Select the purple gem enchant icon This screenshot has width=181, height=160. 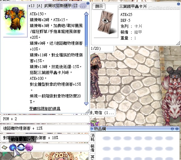29,147
